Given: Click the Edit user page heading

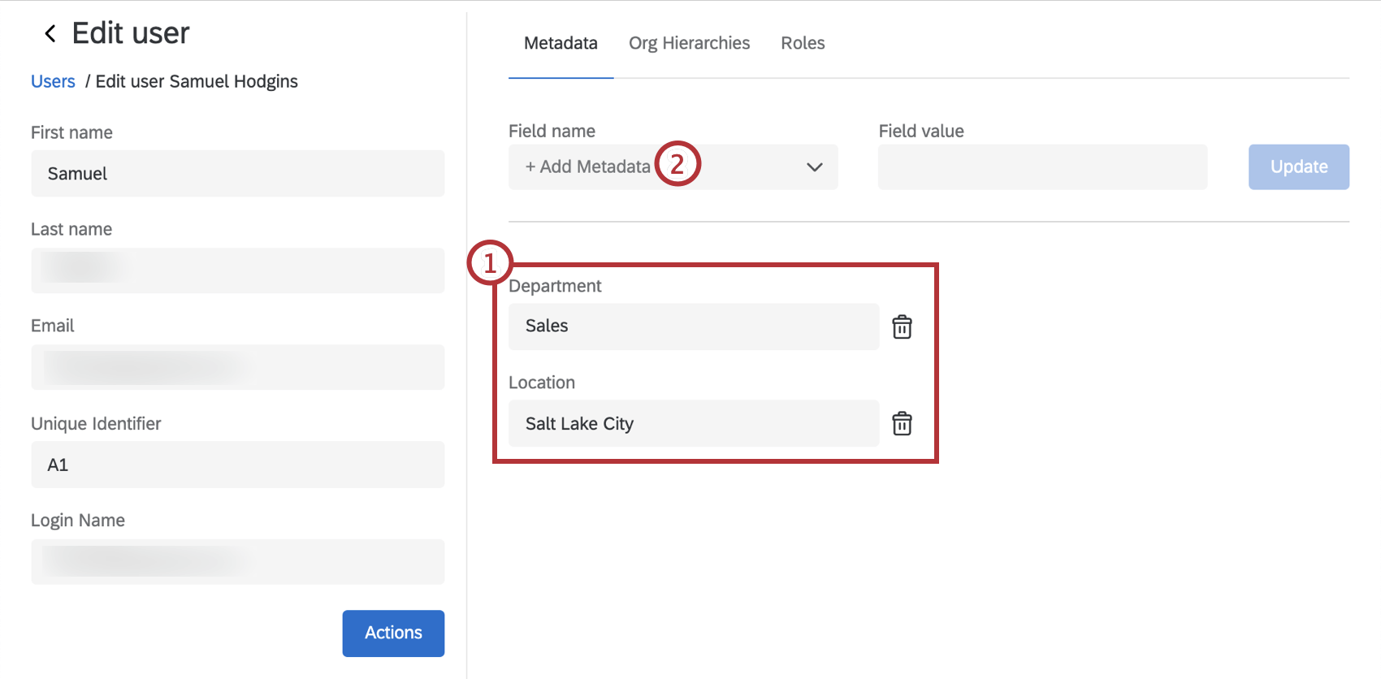Looking at the screenshot, I should point(131,33).
